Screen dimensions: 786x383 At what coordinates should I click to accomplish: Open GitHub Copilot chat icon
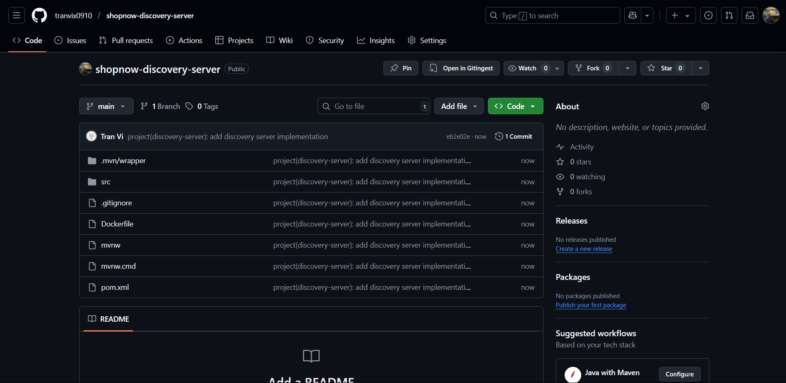click(x=632, y=15)
